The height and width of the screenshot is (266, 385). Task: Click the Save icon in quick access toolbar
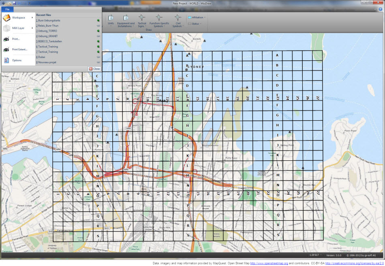pyautogui.click(x=14, y=3)
